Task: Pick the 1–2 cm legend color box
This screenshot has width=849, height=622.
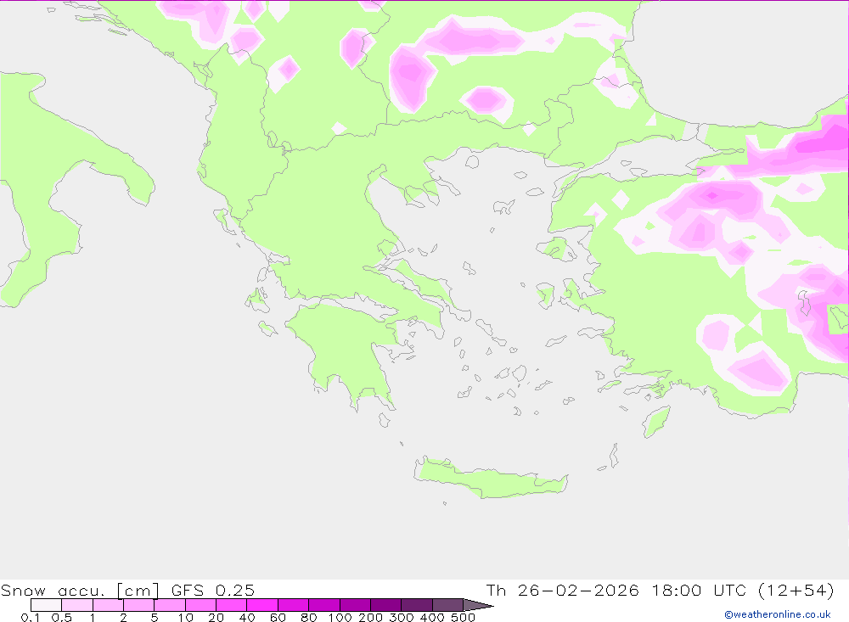Action: click(x=108, y=605)
